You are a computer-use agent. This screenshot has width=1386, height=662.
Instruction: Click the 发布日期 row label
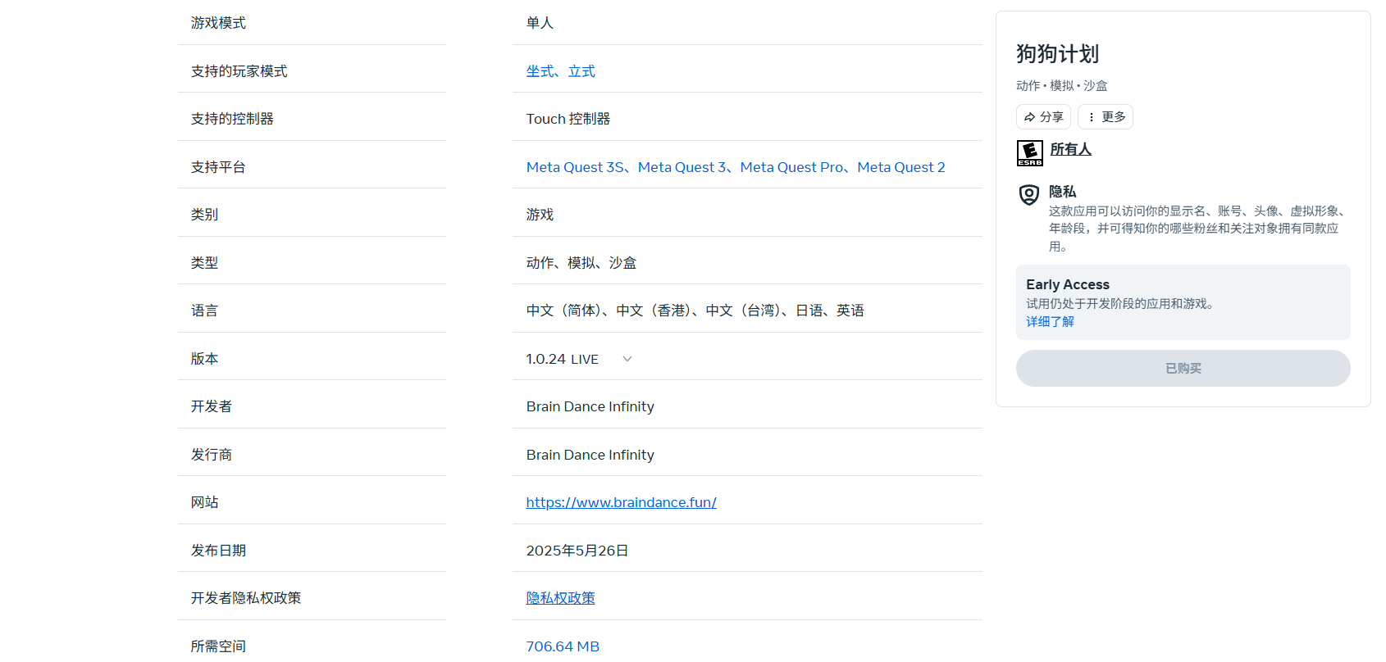click(218, 551)
